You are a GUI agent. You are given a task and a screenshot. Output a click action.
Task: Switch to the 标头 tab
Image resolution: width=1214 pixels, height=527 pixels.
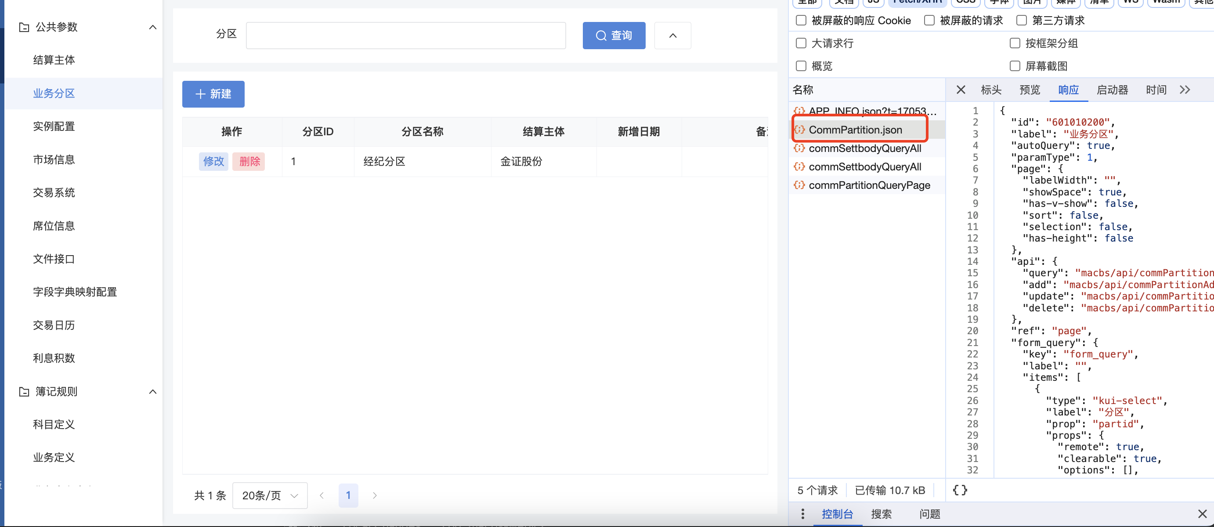pos(990,90)
